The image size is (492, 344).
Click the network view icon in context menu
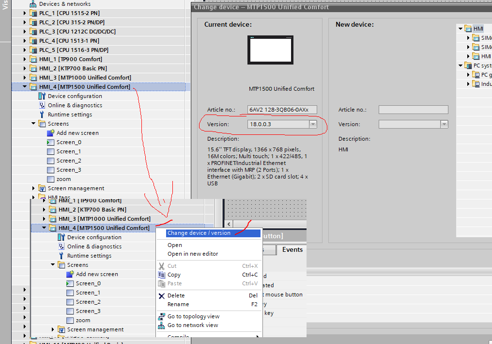[162, 326]
